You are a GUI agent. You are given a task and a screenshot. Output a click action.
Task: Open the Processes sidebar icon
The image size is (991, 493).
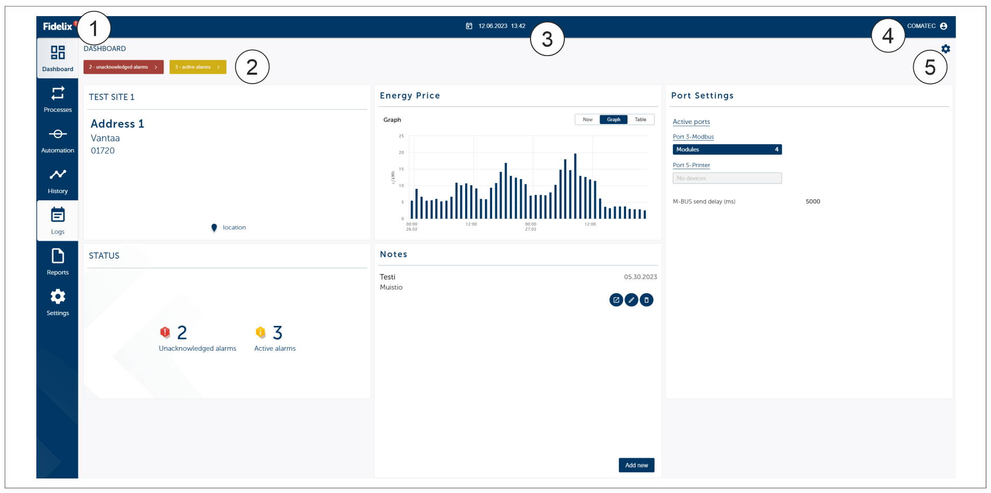point(58,93)
